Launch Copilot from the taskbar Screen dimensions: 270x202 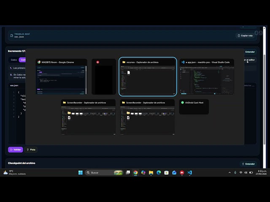tap(143, 173)
